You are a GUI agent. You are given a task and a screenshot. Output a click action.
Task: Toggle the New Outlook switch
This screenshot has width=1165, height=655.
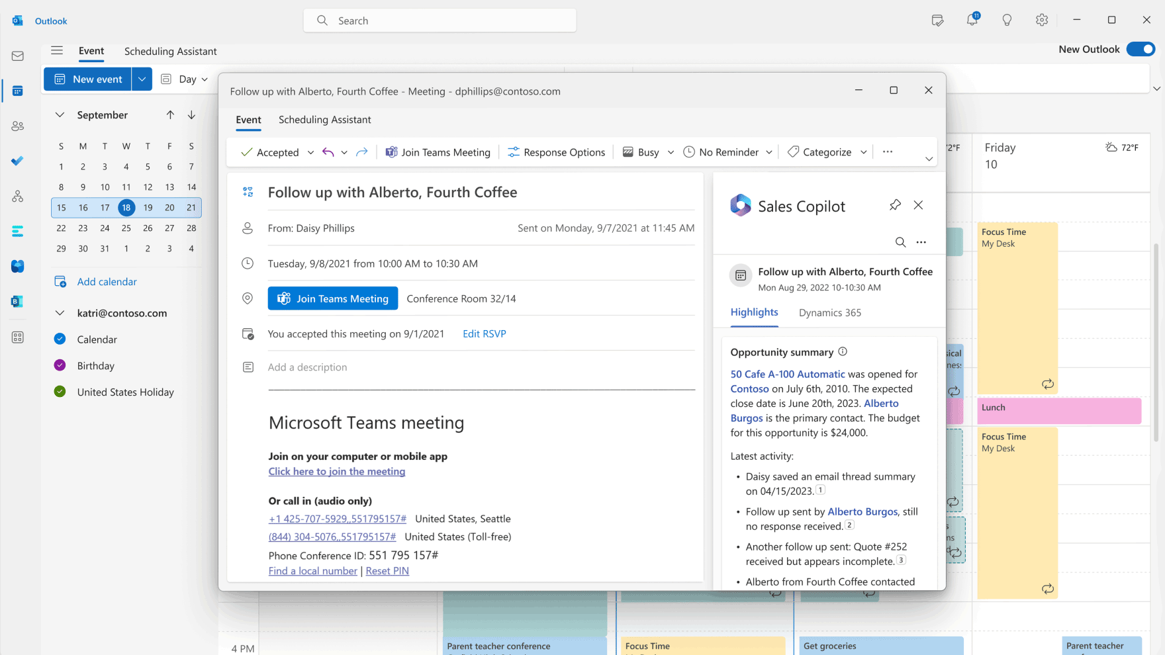pos(1141,49)
